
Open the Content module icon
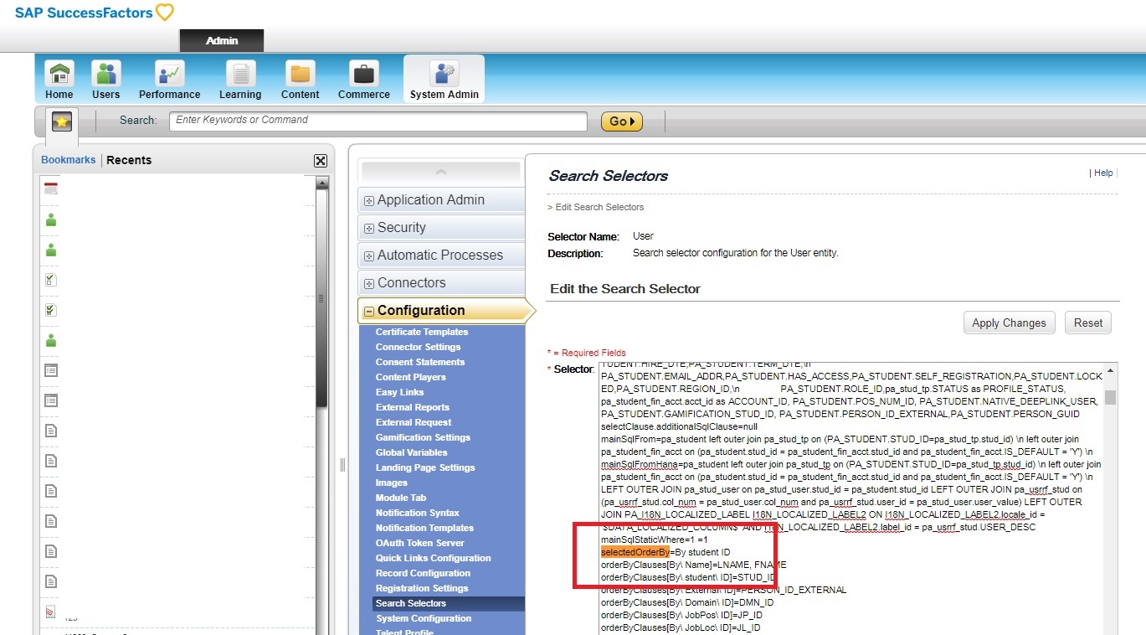click(300, 74)
